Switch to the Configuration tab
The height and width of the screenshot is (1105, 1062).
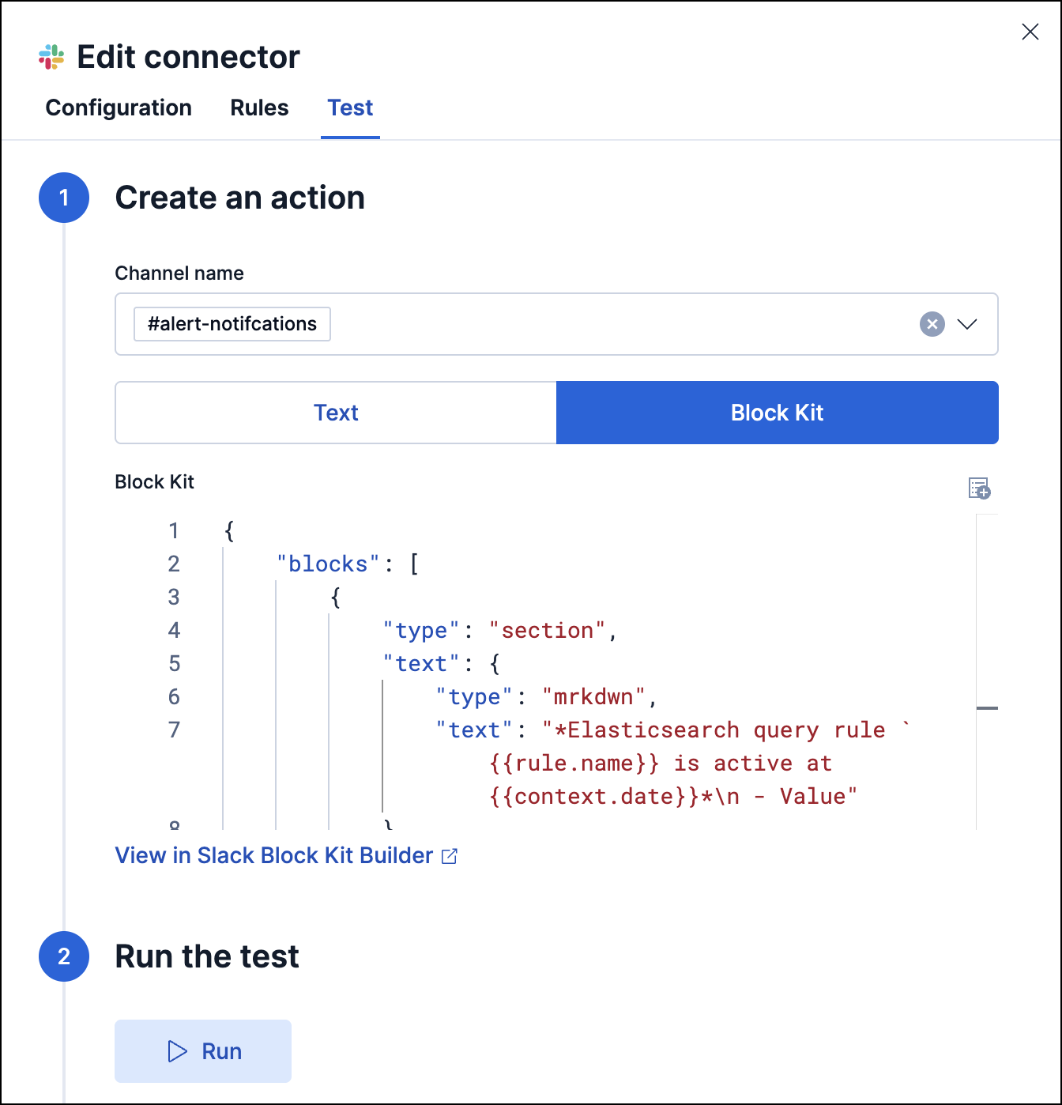click(119, 107)
